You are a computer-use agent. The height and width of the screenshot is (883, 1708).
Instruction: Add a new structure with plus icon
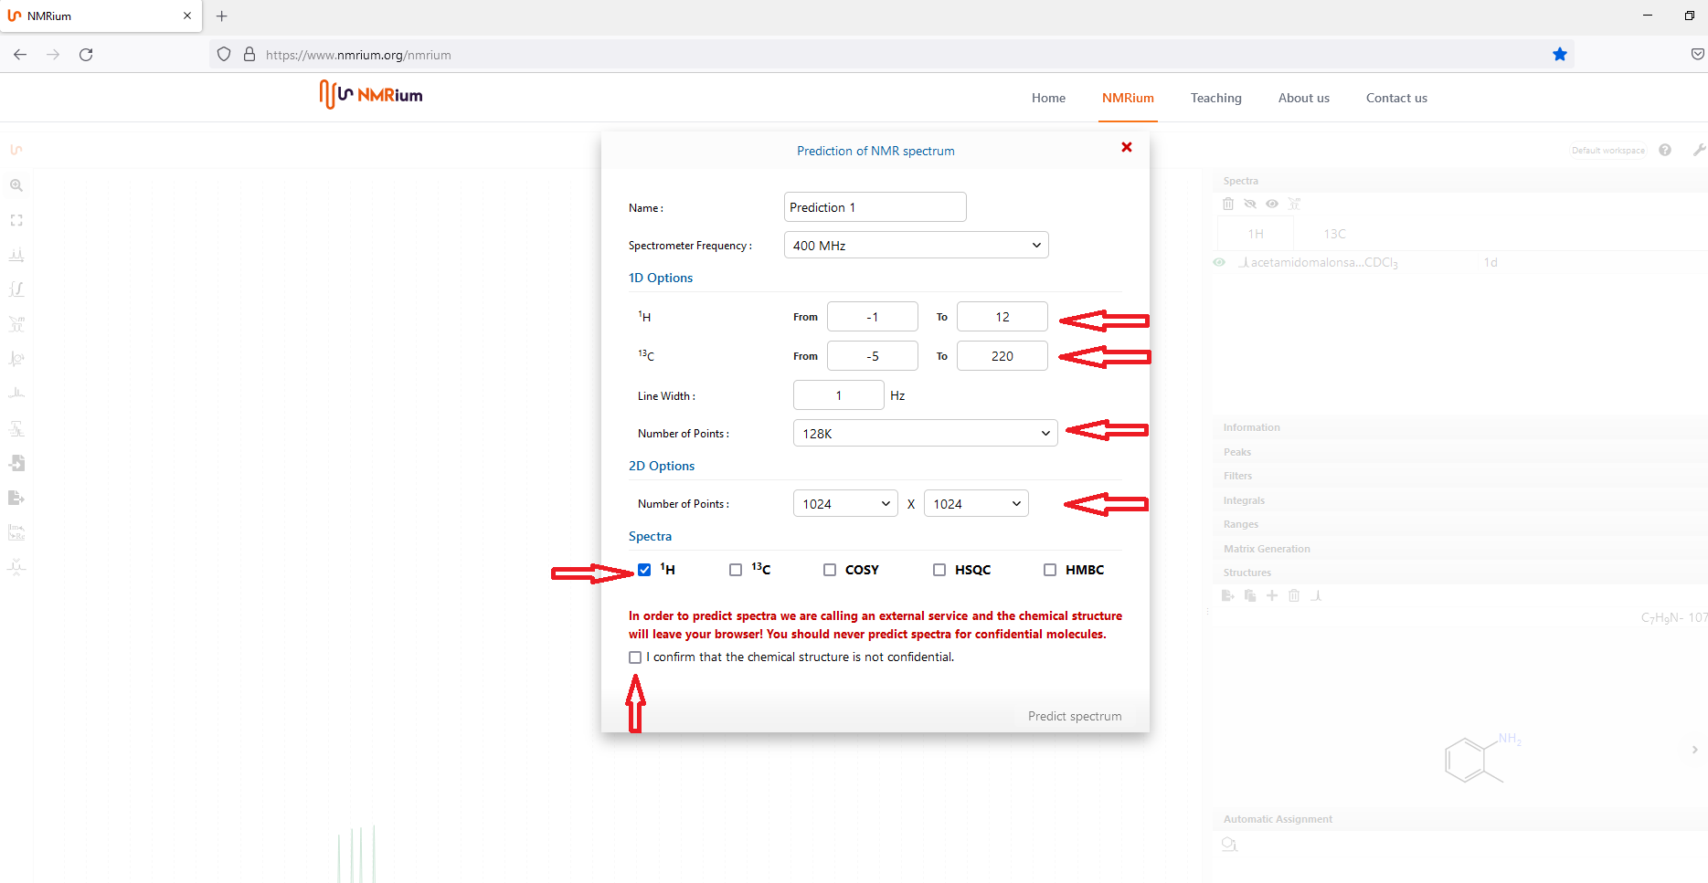pos(1272,595)
